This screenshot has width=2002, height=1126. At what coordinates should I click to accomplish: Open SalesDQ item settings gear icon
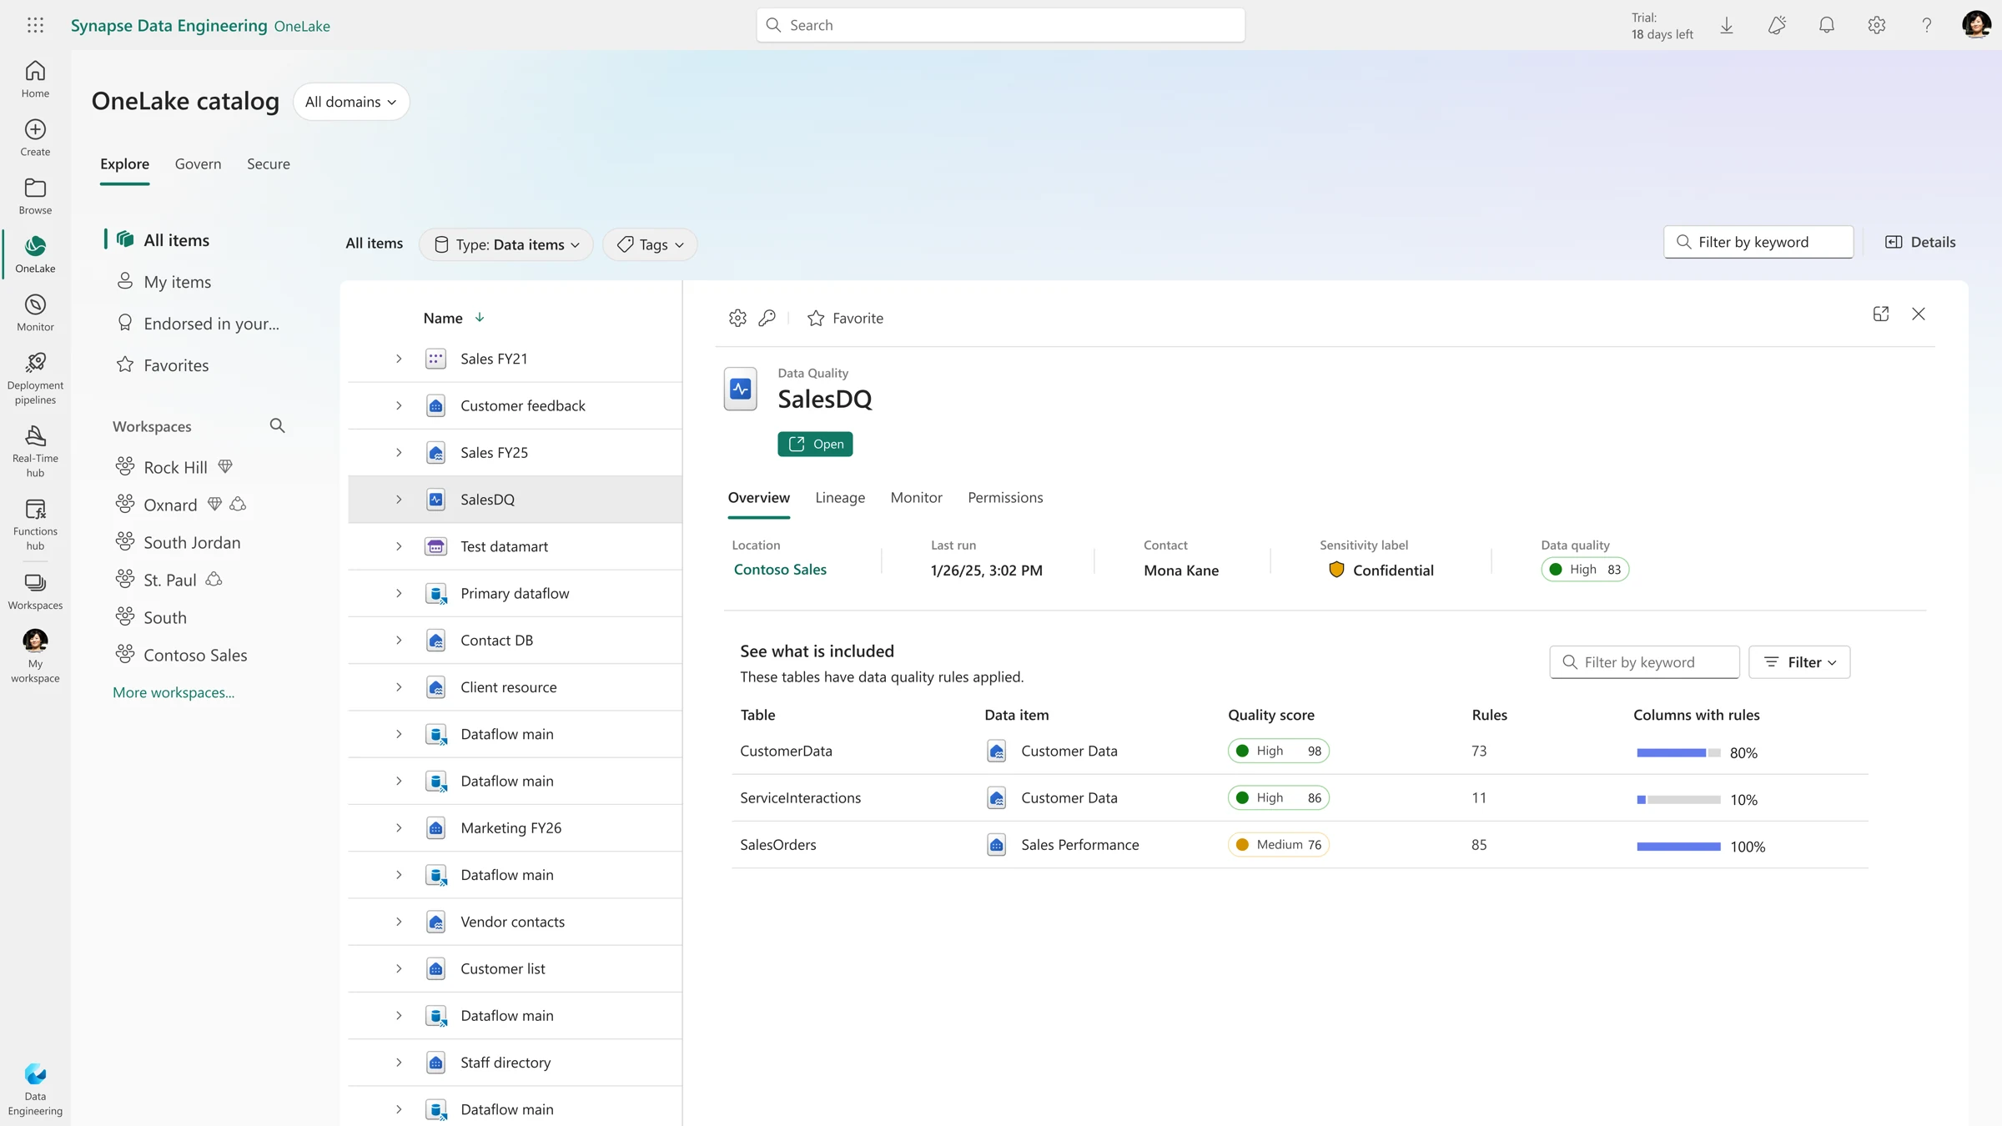(x=737, y=318)
